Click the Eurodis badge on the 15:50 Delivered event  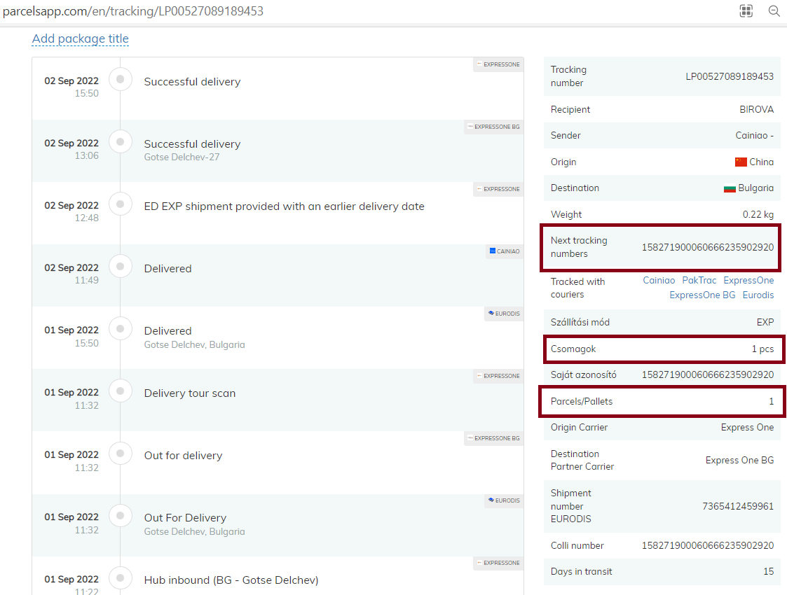click(504, 314)
